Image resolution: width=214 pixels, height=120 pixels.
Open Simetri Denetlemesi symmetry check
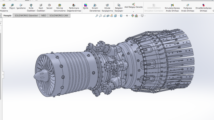[95, 8]
